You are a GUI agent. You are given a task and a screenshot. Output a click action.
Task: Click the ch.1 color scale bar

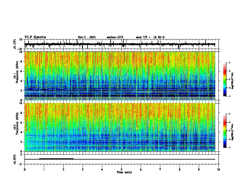coord(225,79)
